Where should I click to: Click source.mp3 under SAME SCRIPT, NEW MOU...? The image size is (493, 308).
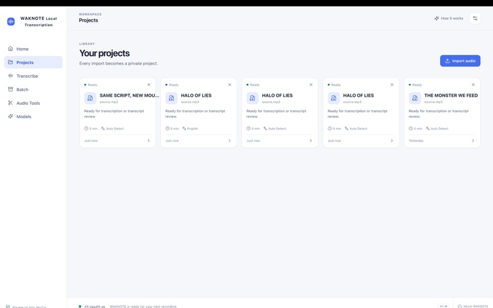(x=109, y=102)
